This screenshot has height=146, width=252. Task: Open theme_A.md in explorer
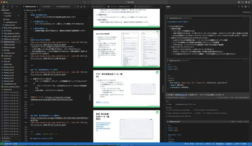(9, 67)
